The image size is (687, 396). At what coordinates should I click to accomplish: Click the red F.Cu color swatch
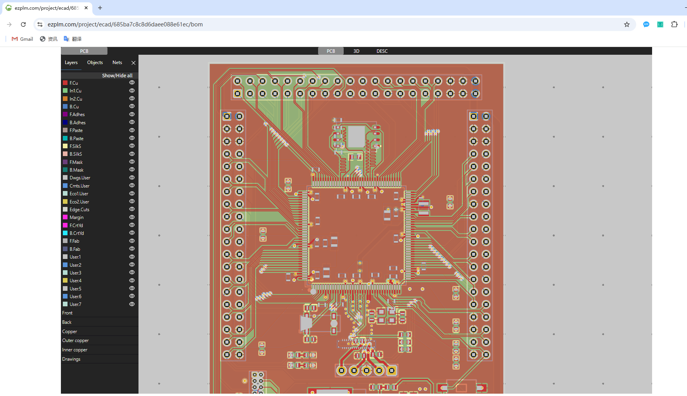tap(65, 83)
